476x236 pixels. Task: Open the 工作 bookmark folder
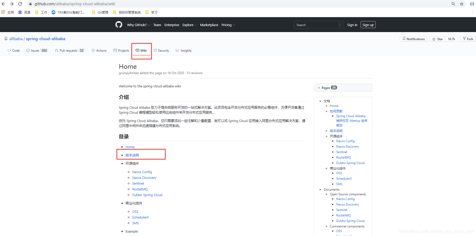tap(41, 12)
